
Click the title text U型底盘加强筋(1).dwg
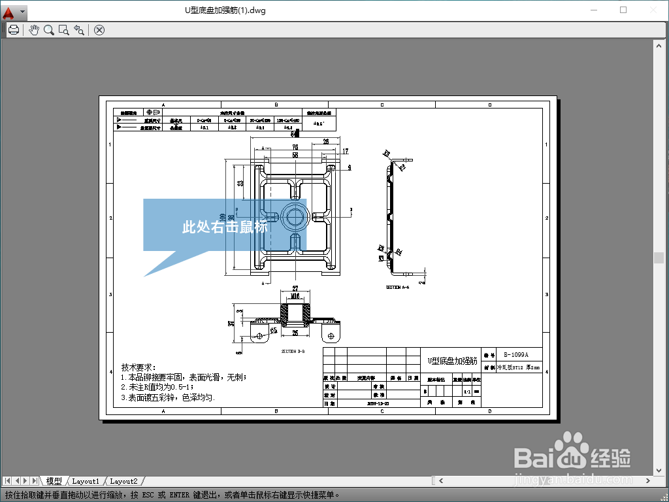pyautogui.click(x=225, y=10)
